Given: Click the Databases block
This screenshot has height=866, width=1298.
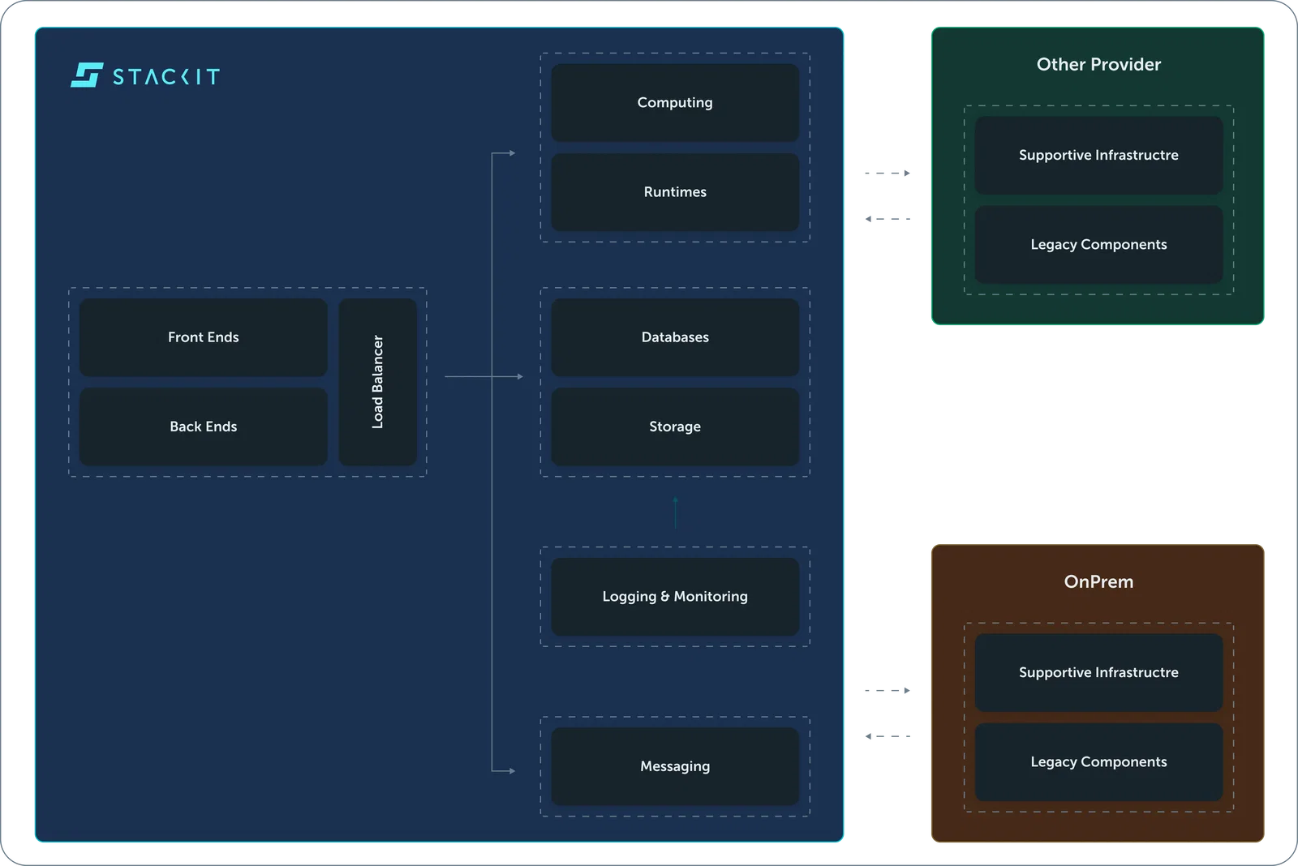Looking at the screenshot, I should click(x=675, y=337).
